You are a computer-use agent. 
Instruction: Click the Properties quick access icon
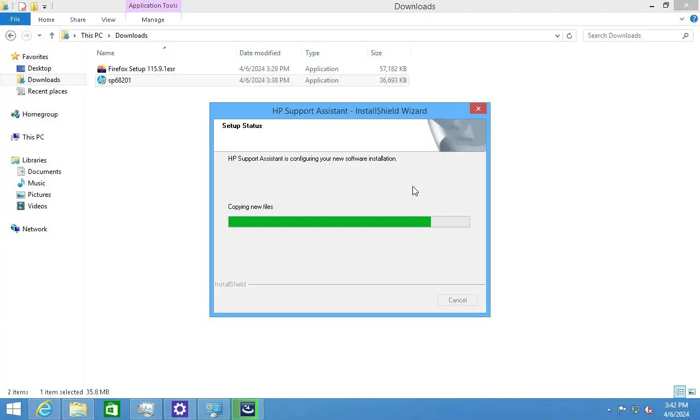(x=22, y=7)
